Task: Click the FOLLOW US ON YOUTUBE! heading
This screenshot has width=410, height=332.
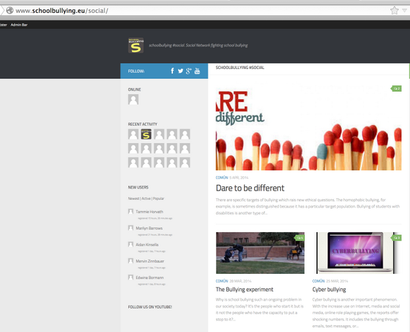Action: point(150,307)
